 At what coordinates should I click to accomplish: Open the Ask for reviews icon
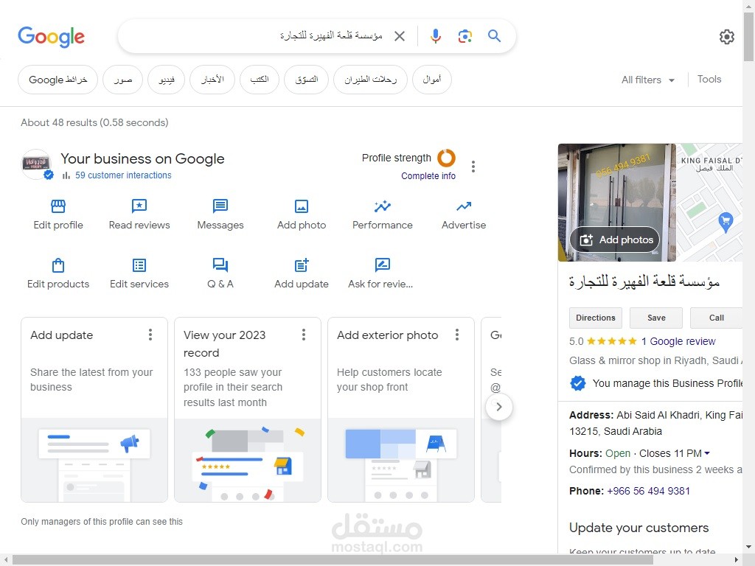point(383,265)
